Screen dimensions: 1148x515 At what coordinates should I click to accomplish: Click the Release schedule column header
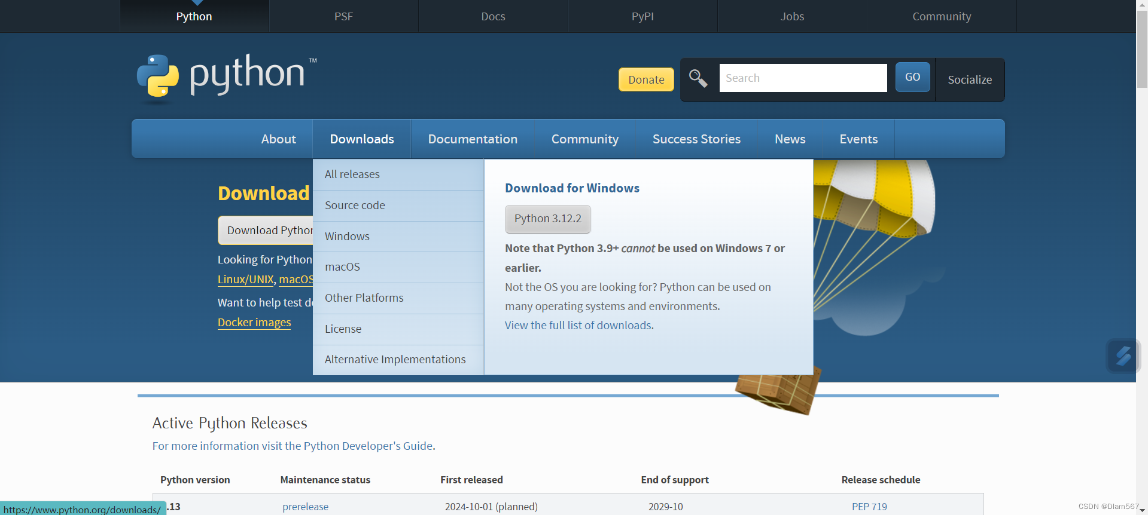tap(881, 480)
